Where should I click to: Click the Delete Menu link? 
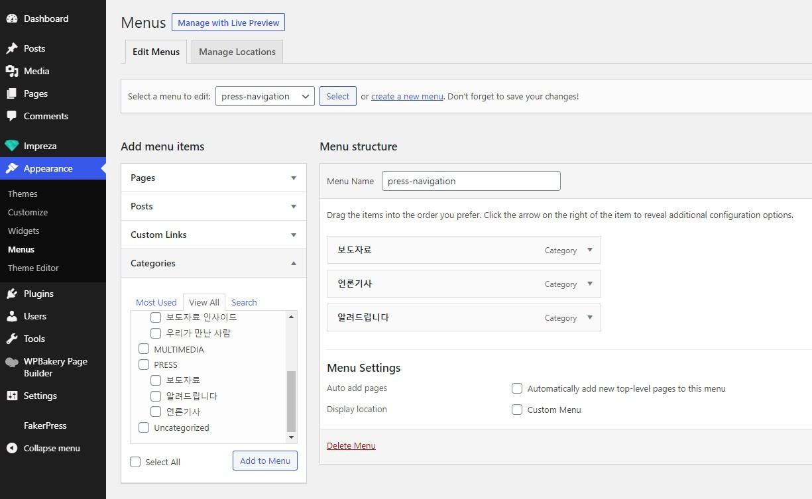(351, 445)
